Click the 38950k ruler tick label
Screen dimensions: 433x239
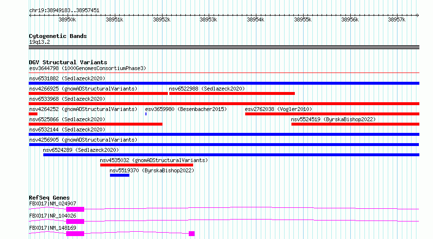[67, 19]
